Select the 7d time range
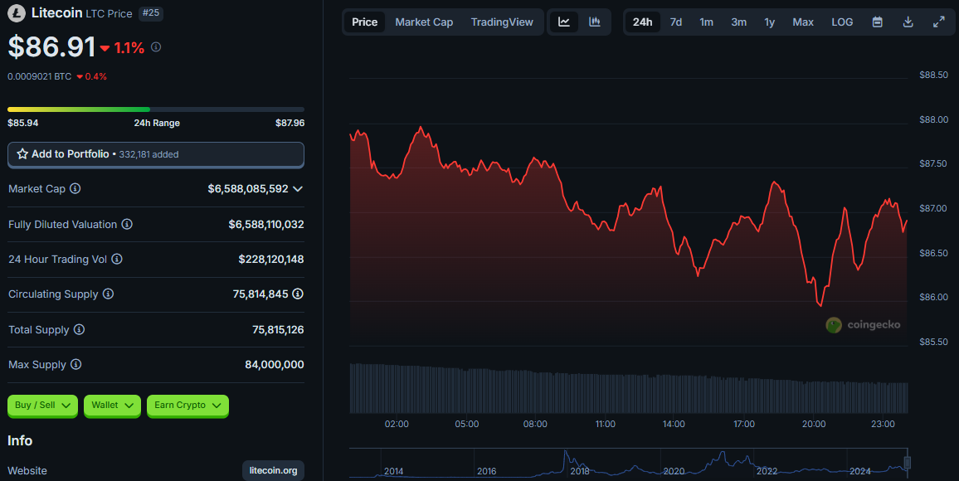The image size is (959, 481). (x=676, y=22)
